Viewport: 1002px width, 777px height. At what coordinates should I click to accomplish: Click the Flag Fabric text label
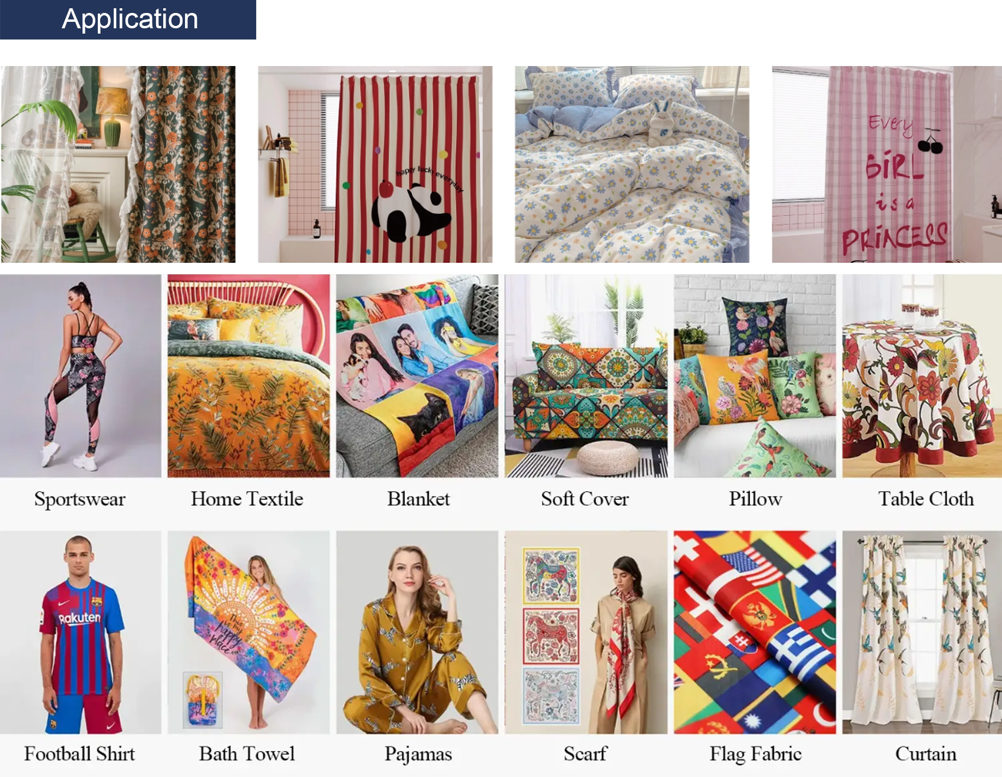tap(755, 754)
